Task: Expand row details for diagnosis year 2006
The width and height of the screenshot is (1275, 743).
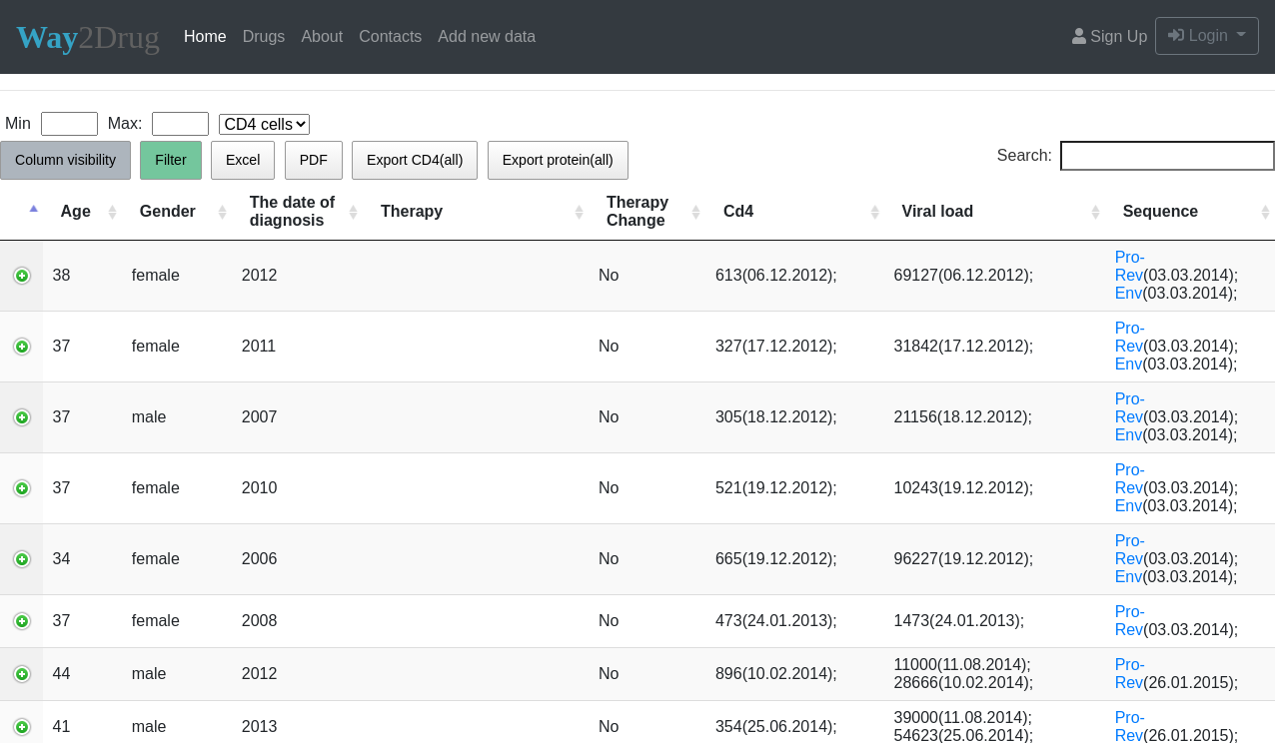Action: 22,559
